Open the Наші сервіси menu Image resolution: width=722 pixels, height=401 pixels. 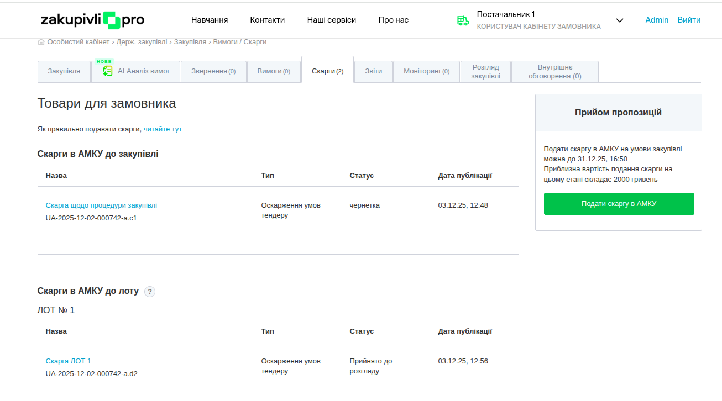331,20
